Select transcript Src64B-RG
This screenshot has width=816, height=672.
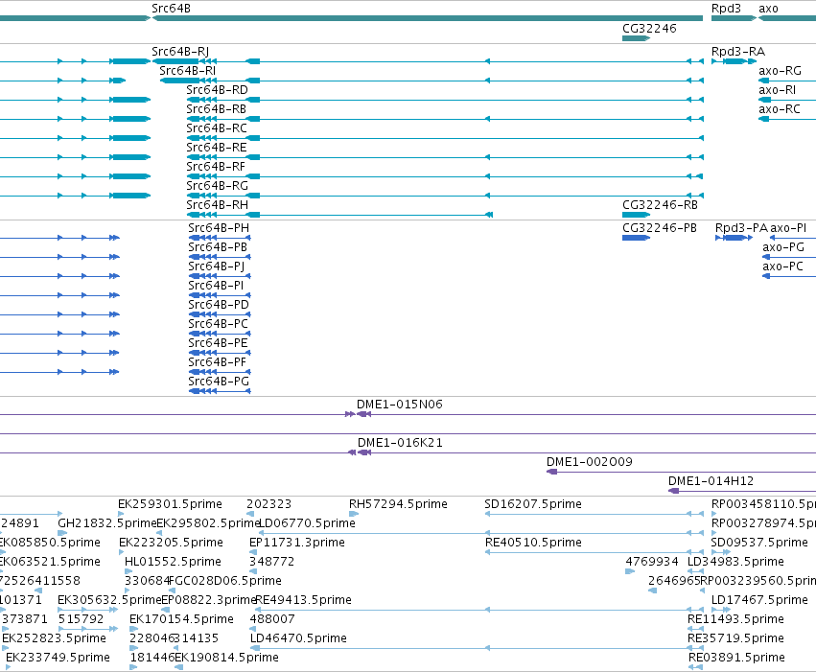217,186
